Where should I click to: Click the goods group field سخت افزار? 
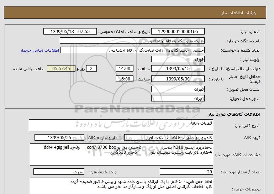click(x=169, y=138)
